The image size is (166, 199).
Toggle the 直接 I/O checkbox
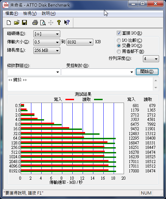click(x=119, y=33)
